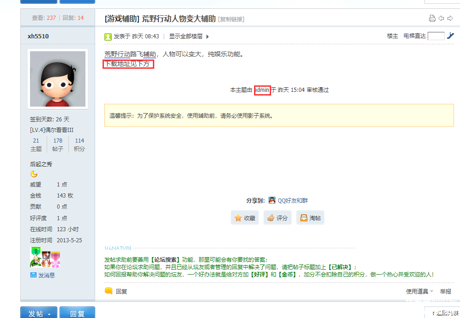Viewport: 460px width, 318px height.
Task: Click the middle medal badge icon
Action: 46,259
